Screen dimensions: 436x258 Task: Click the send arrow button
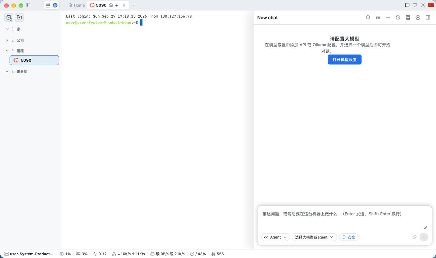424,237
